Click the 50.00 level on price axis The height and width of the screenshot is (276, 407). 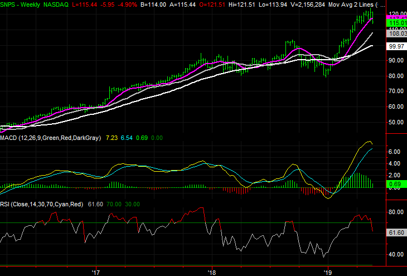396,122
